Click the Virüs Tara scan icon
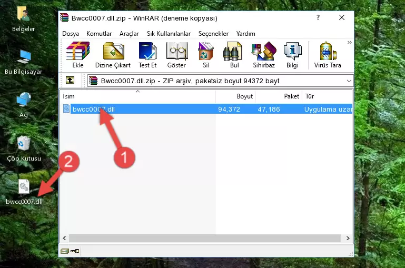This screenshot has width=405, height=268. [328, 55]
